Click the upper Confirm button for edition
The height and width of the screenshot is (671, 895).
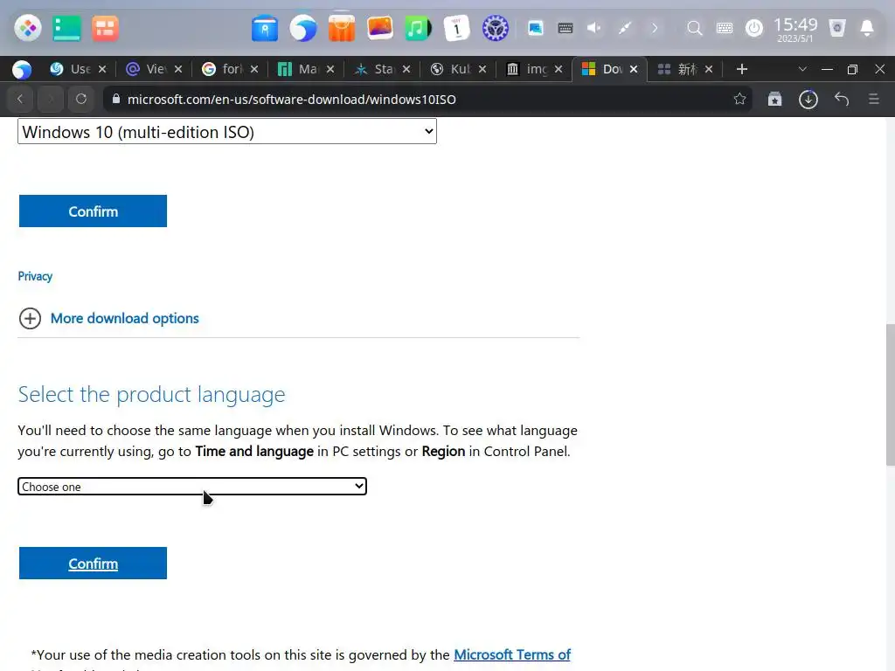(x=93, y=211)
